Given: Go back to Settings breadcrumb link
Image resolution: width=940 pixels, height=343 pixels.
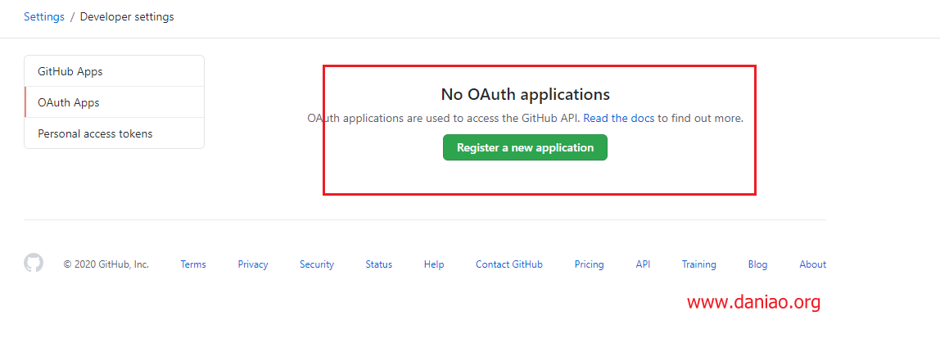Looking at the screenshot, I should click(44, 17).
